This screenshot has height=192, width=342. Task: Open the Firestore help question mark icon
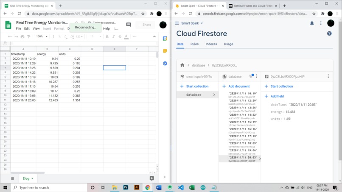329,33
